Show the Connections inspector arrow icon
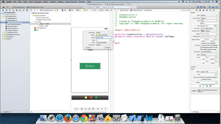 214,10
